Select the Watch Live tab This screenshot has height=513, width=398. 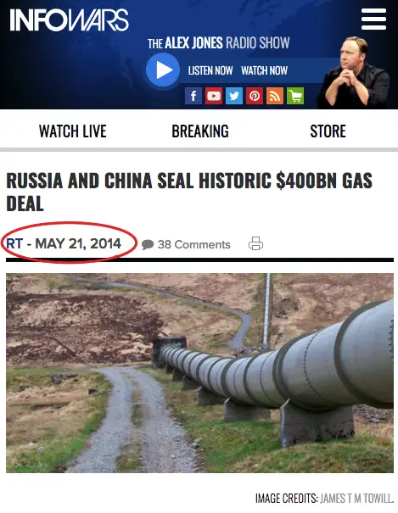(x=73, y=131)
